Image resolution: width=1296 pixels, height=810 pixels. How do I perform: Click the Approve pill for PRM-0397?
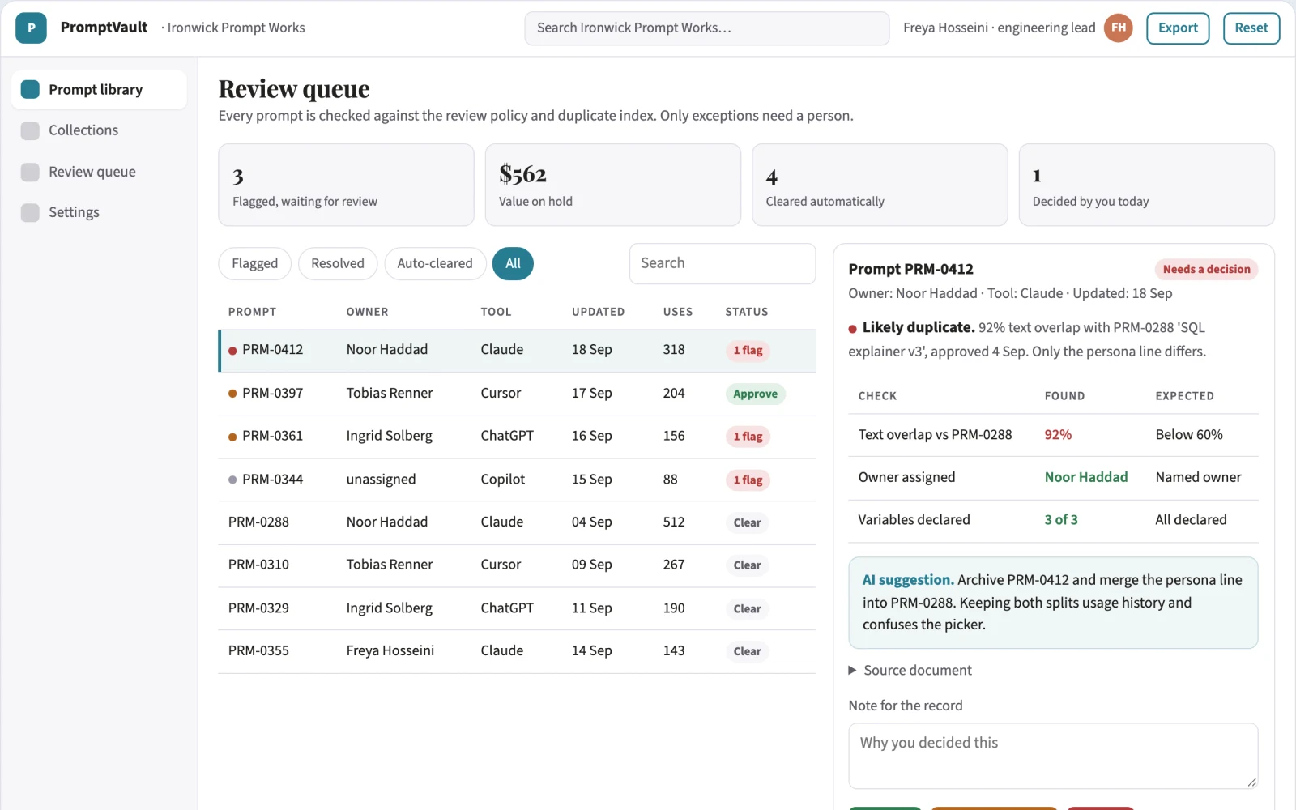click(x=755, y=394)
